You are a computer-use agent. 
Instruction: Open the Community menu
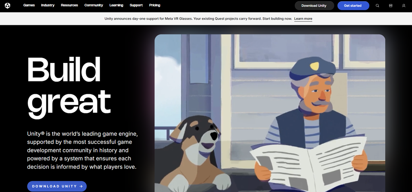coord(93,5)
